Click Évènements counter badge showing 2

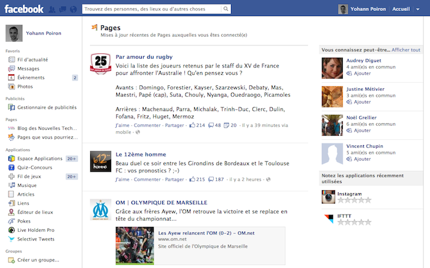point(75,78)
